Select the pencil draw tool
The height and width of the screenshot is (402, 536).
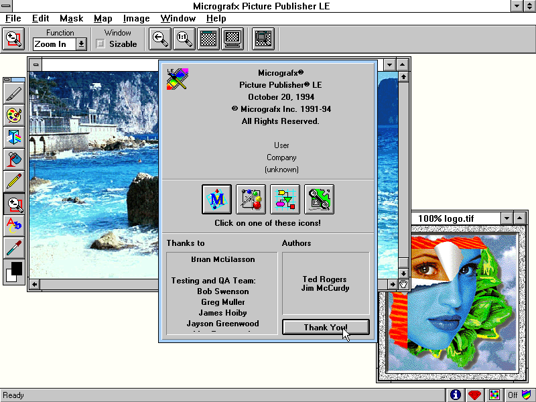tap(14, 182)
